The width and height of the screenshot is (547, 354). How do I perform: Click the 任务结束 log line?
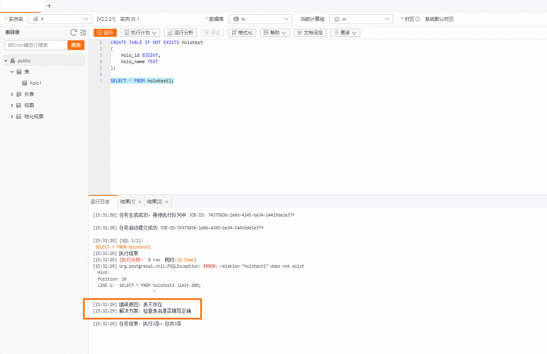point(137,324)
